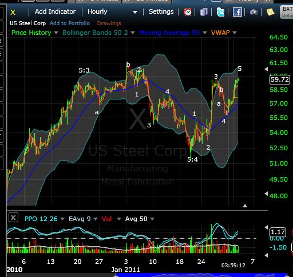Click the 03:59:12 countdown timer
Image resolution: width=293 pixels, height=277 pixels.
[233, 265]
